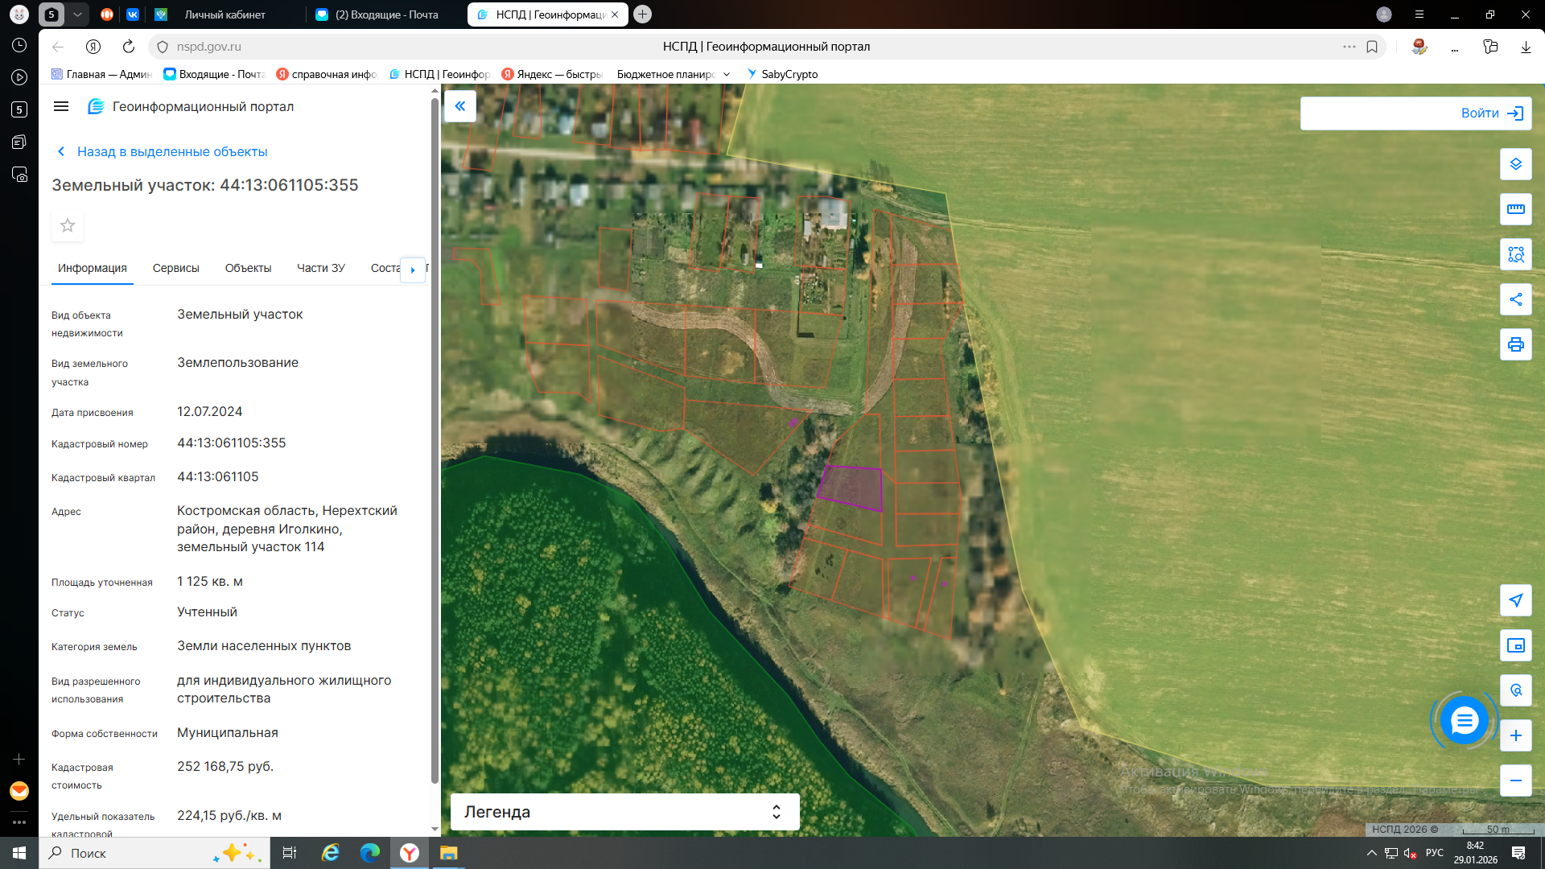Go back in browser history

(x=58, y=47)
